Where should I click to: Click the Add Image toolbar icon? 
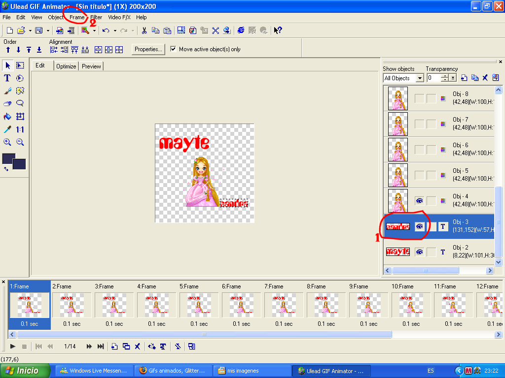point(60,31)
